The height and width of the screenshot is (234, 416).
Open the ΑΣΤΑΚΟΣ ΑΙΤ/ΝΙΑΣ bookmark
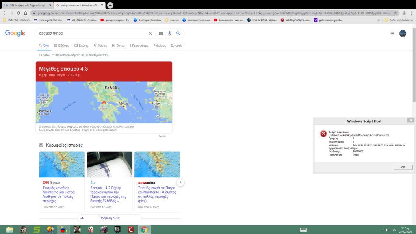(x=82, y=20)
